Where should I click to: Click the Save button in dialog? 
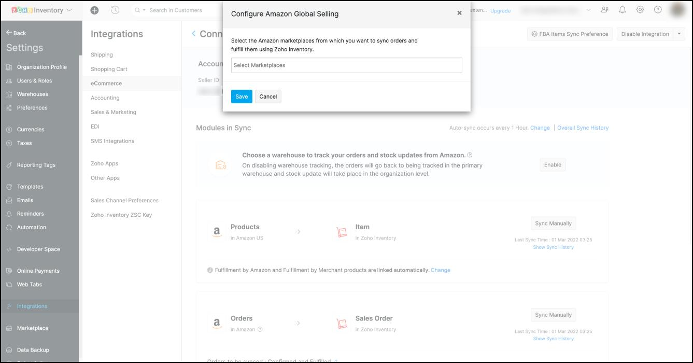click(242, 96)
